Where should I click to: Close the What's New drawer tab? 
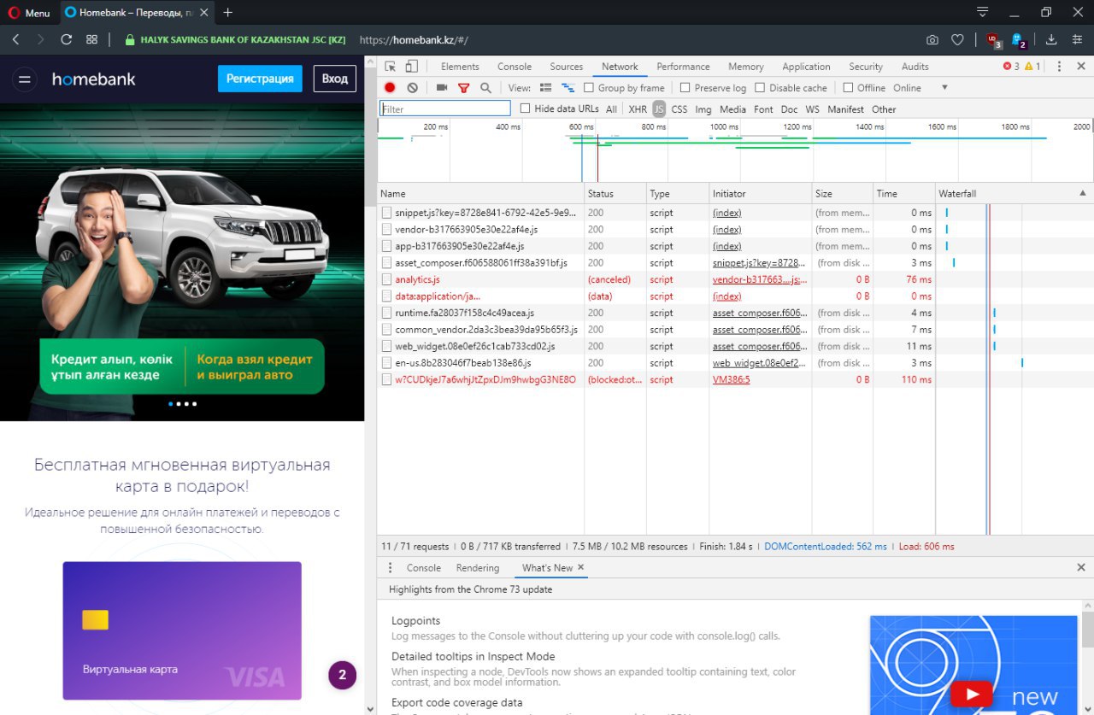click(x=581, y=567)
